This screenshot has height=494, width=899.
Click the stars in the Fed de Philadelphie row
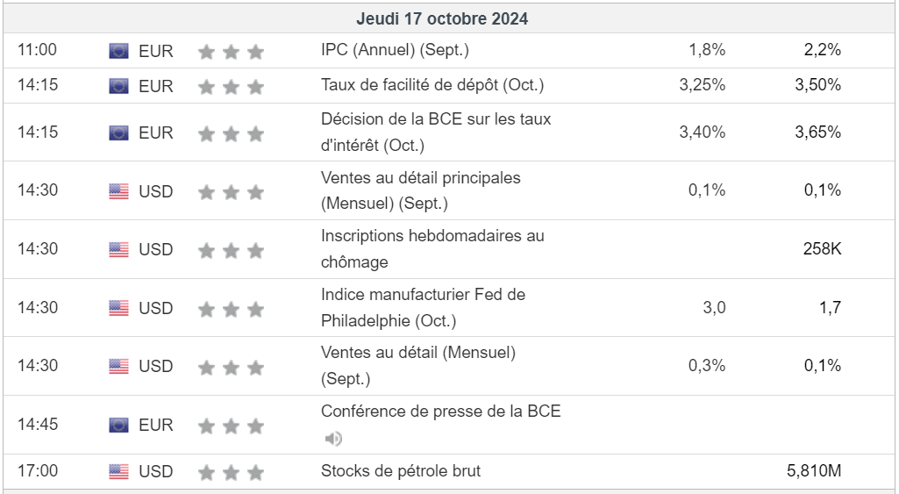(x=231, y=309)
